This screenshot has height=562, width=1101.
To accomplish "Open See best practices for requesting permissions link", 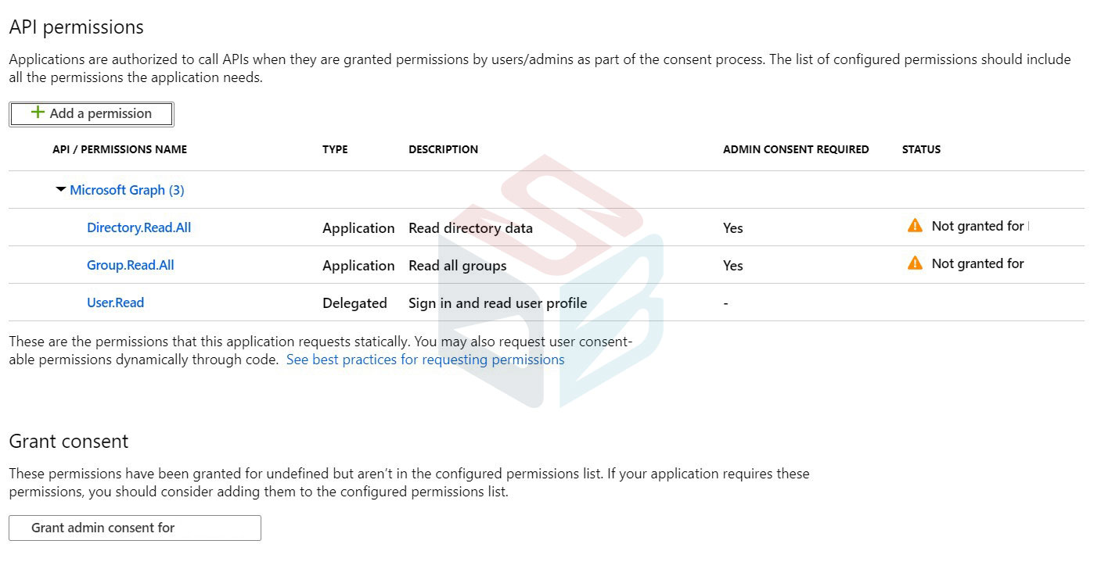I will (426, 359).
